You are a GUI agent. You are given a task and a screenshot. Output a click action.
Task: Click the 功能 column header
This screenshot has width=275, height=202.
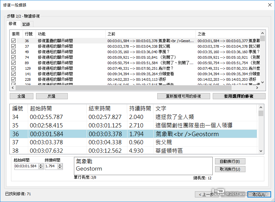(70, 34)
